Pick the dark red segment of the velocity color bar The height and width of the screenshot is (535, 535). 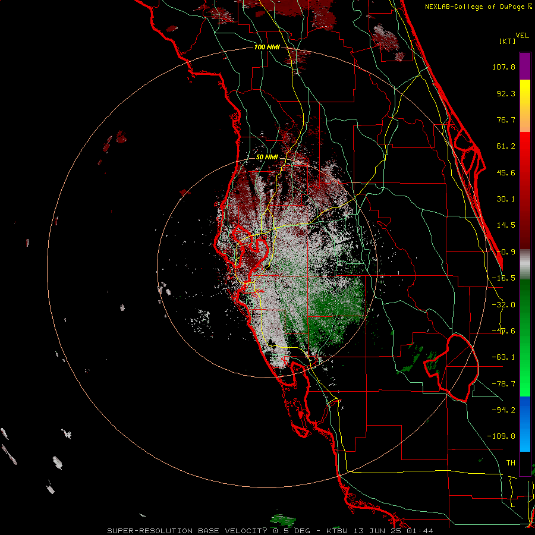click(x=525, y=191)
